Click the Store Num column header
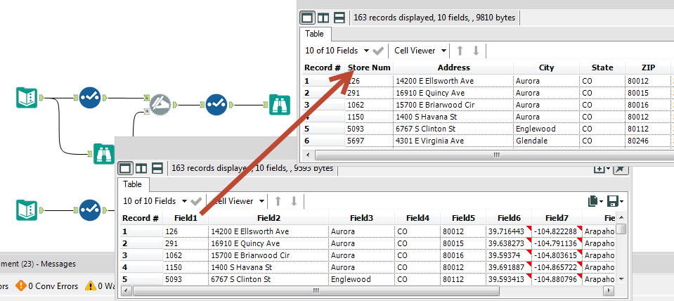The image size is (674, 301). click(x=369, y=68)
